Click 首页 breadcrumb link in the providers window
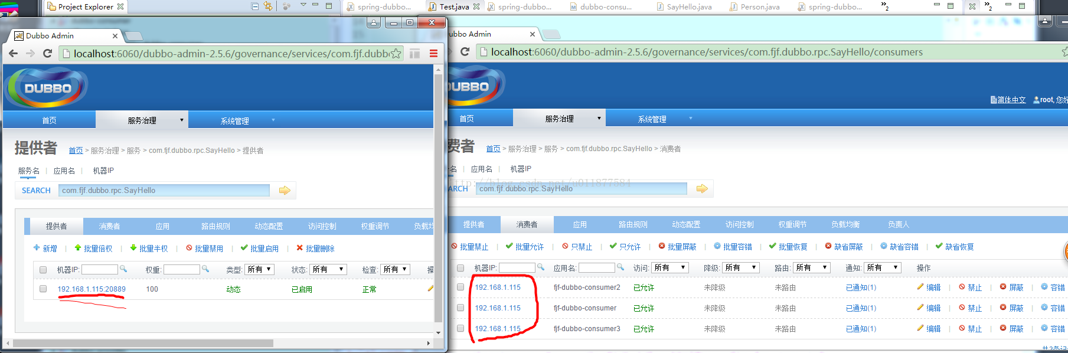The image size is (1068, 353). click(76, 151)
